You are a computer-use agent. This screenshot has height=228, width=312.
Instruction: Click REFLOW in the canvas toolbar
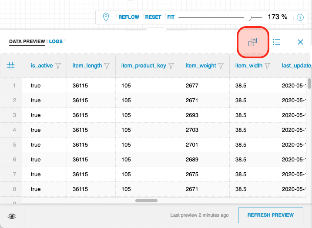tap(129, 17)
